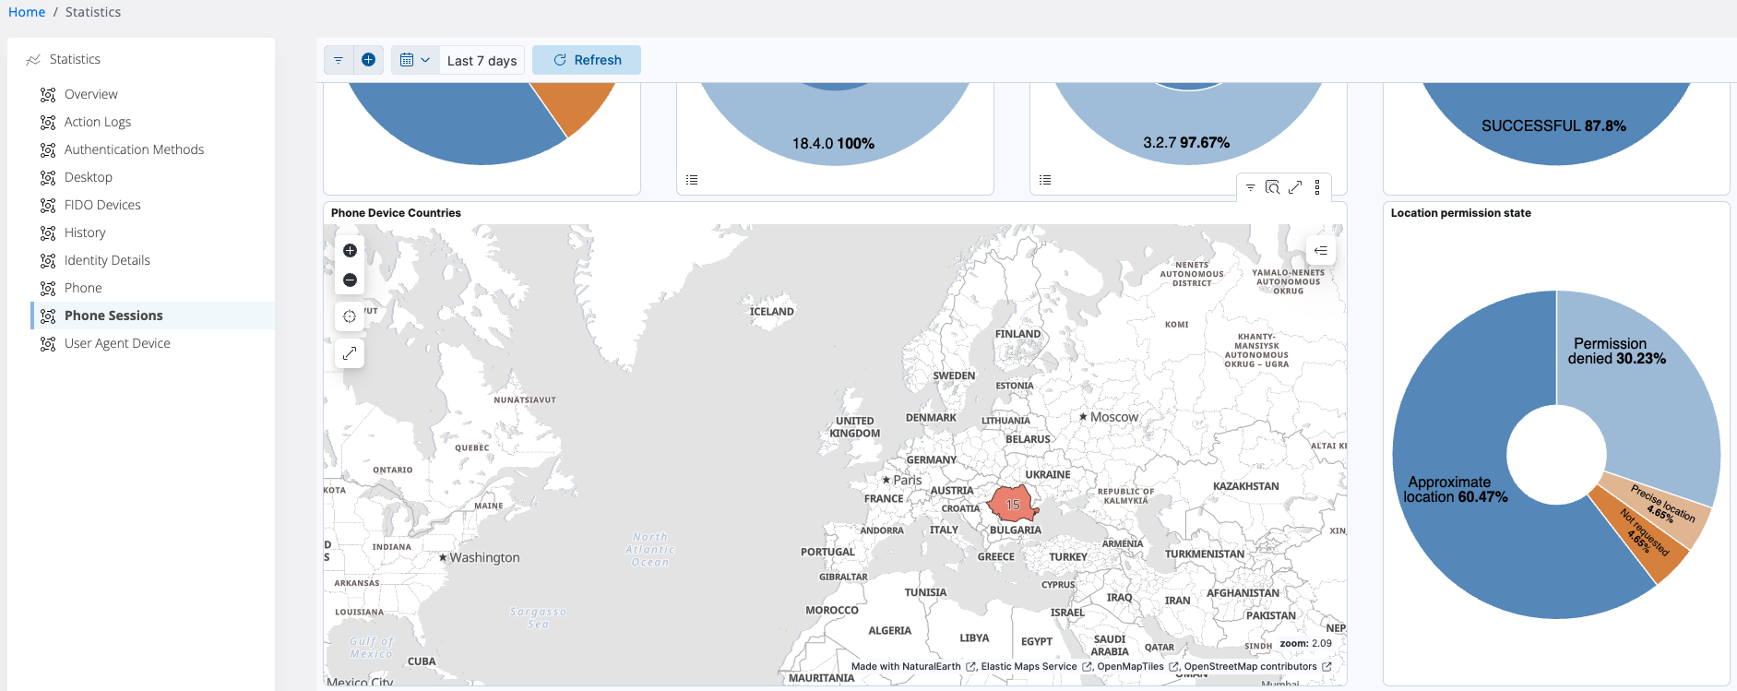Open the map tools measure icon
The image size is (1737, 691).
(350, 353)
